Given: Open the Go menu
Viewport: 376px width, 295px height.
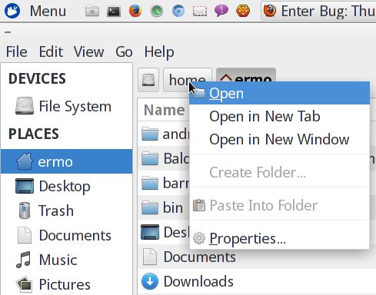Looking at the screenshot, I should coord(124,52).
